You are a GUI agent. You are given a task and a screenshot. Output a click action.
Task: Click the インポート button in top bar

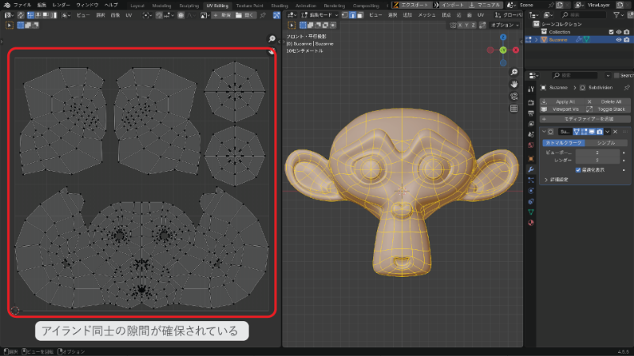tap(449, 5)
